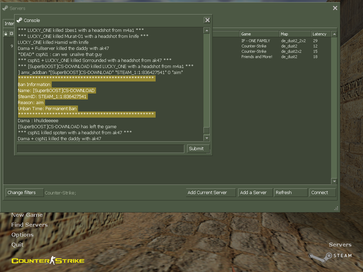Click the Servers window resize grip

336,208
